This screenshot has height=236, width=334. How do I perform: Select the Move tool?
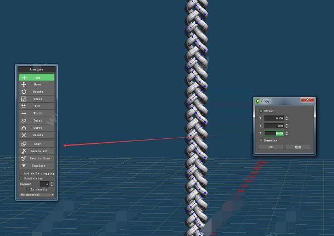pyautogui.click(x=37, y=84)
